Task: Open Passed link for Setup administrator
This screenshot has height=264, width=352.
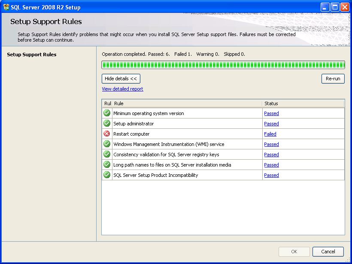Action: [271, 124]
